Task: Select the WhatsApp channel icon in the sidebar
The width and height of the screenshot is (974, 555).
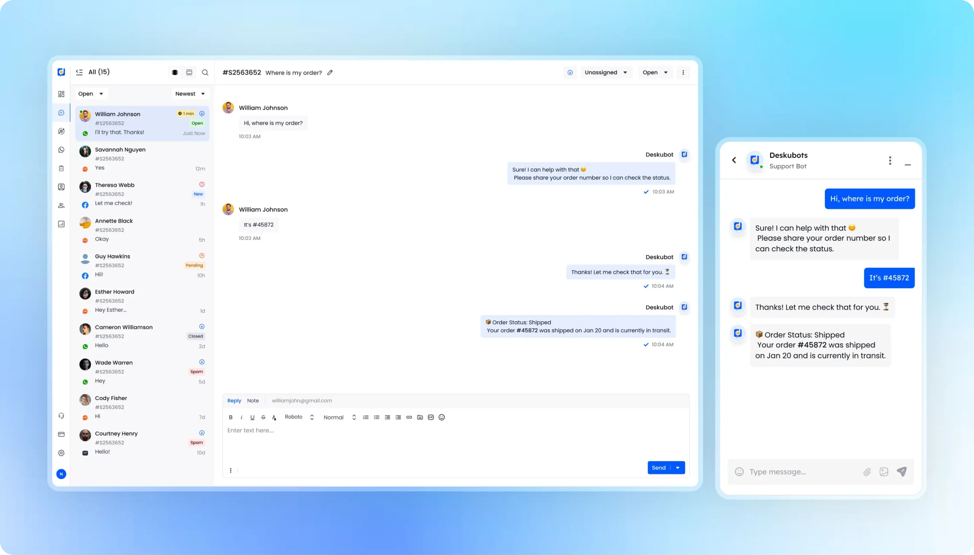Action: (61, 149)
